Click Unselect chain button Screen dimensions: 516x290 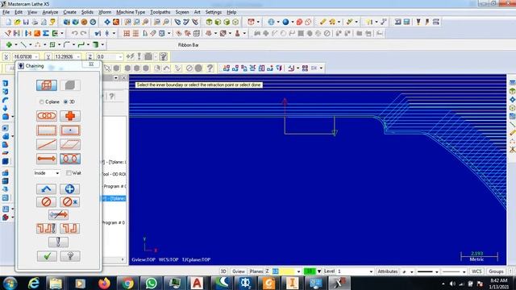tap(47, 202)
